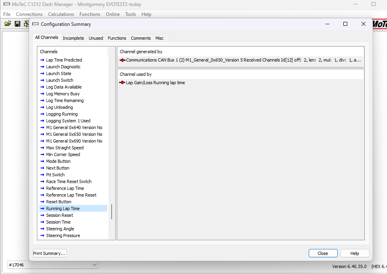Image resolution: width=387 pixels, height=274 pixels.
Task: Switch to the Functions tab in dialog
Action: click(x=117, y=38)
